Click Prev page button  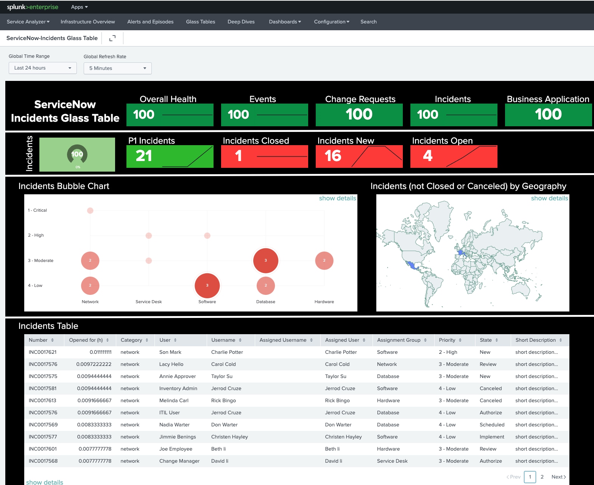(514, 477)
